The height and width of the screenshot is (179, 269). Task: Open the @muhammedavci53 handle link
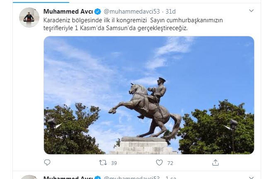pos(132,12)
